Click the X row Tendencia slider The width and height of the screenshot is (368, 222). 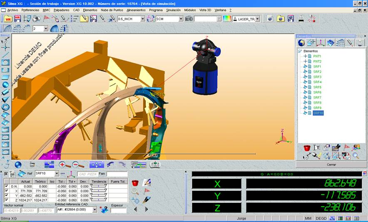[99, 190]
